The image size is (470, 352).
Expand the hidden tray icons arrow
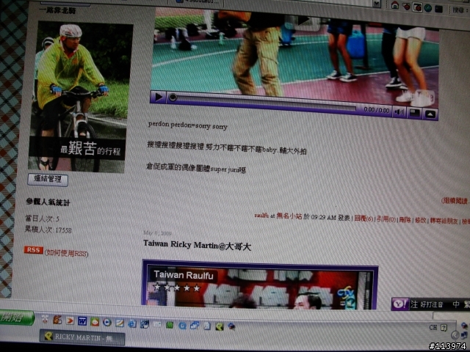pos(455,335)
